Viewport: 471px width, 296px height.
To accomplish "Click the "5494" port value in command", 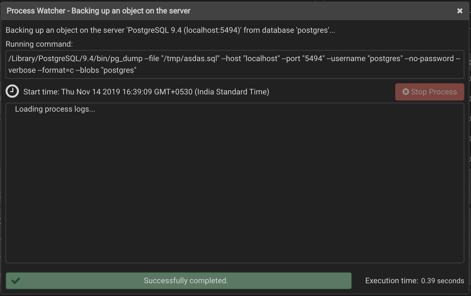I will pos(313,59).
